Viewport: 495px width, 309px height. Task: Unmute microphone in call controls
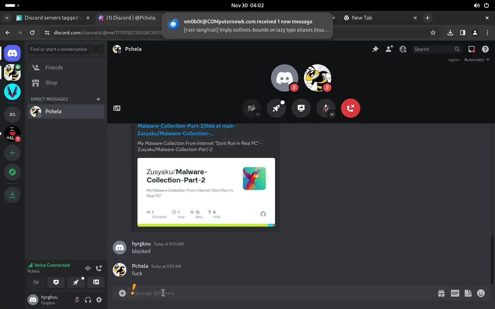tap(326, 108)
